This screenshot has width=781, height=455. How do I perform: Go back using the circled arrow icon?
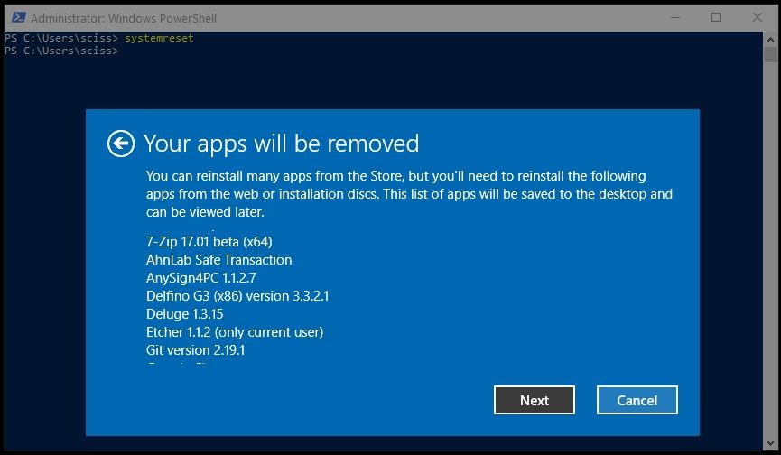121,144
